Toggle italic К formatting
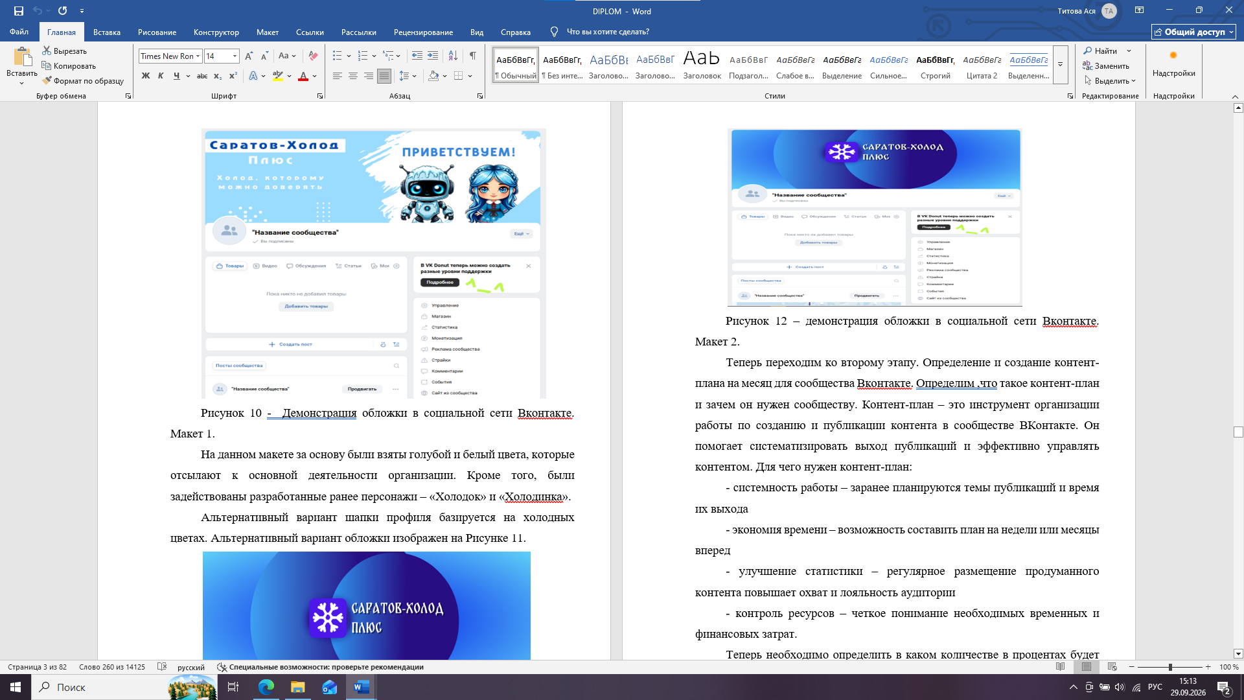Viewport: 1244px width, 700px height. pyautogui.click(x=161, y=76)
